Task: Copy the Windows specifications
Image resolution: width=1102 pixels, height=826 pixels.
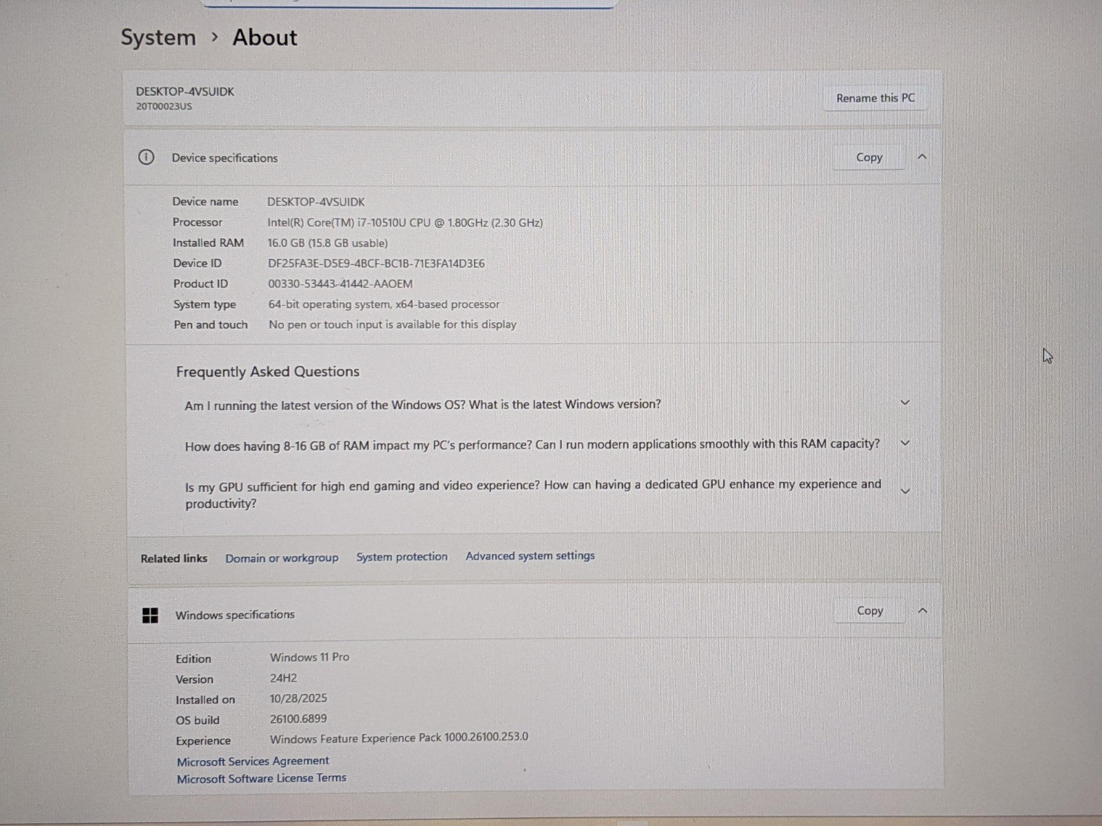Action: pos(869,611)
